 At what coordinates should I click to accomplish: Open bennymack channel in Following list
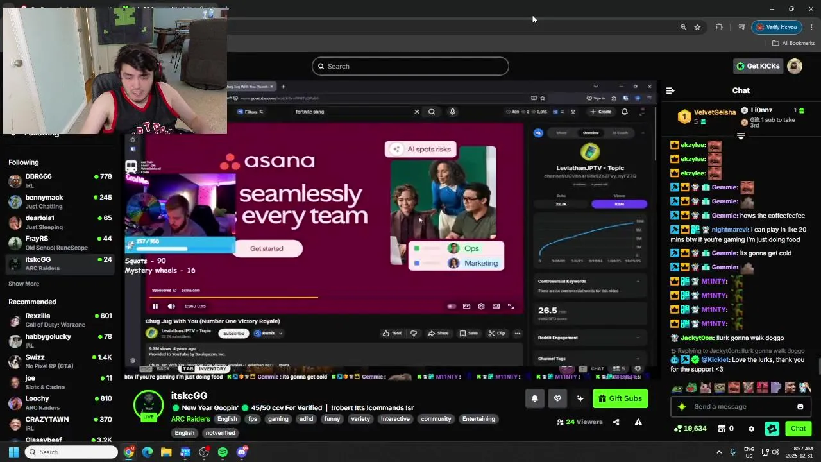coord(60,201)
